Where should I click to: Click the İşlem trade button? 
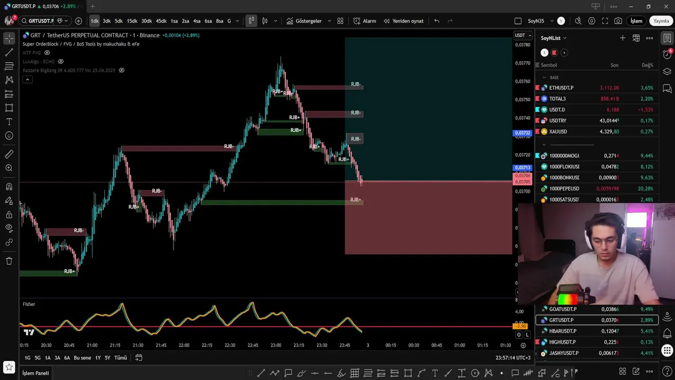[637, 21]
